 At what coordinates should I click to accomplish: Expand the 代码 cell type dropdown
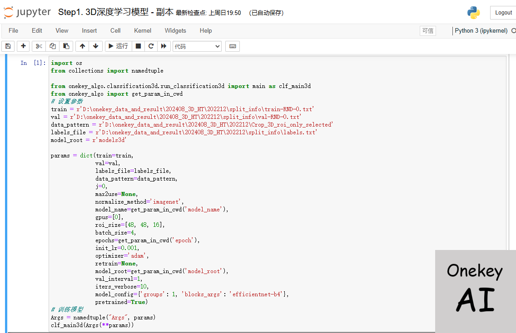tap(197, 46)
